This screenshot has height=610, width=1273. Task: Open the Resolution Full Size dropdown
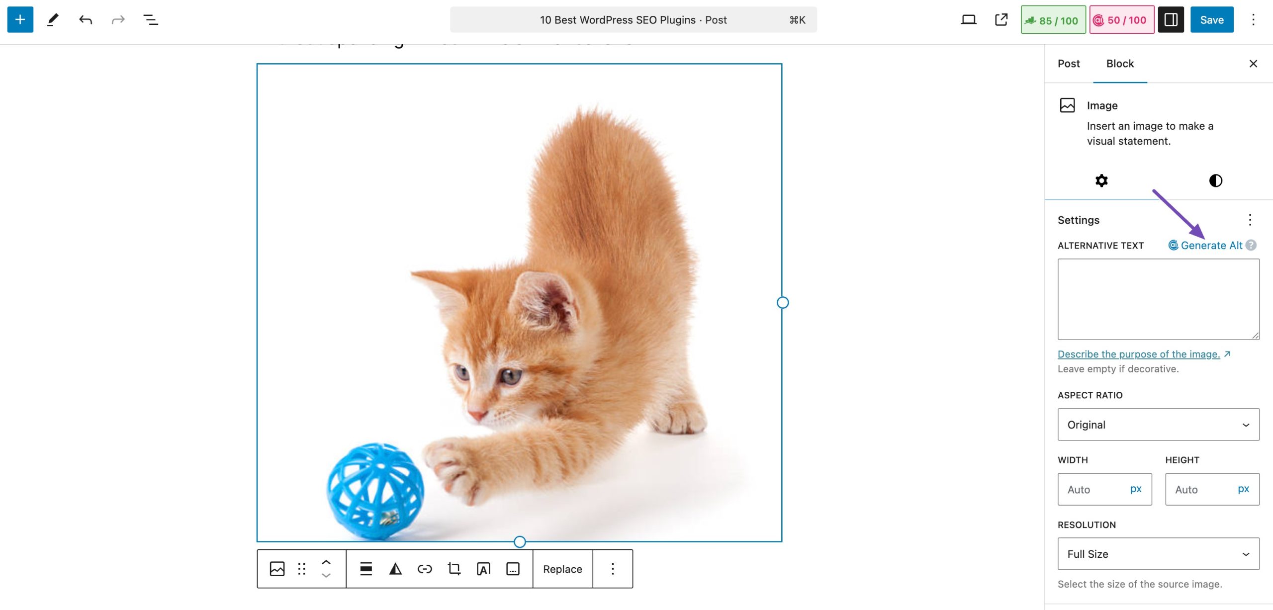click(x=1158, y=554)
